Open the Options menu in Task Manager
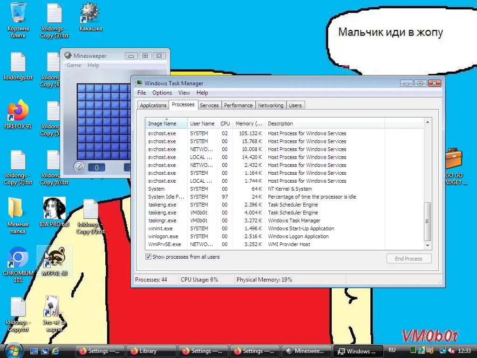Screen dimensions: 477x358 [x=162, y=93]
